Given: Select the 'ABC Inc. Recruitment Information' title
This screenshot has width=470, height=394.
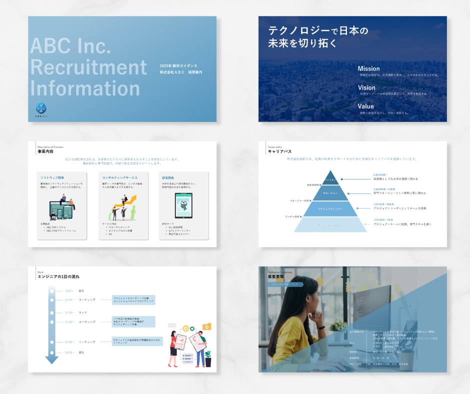Looking at the screenshot, I should click(x=88, y=67).
